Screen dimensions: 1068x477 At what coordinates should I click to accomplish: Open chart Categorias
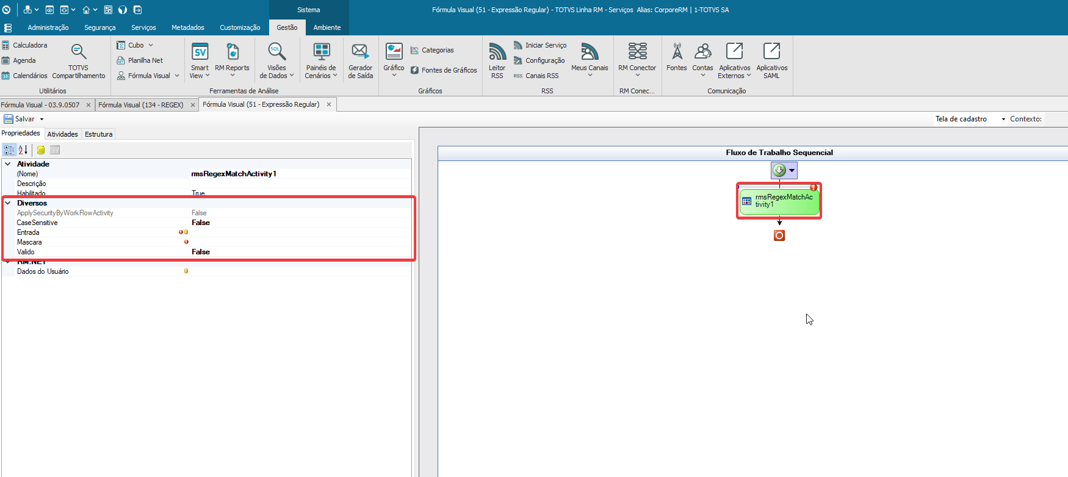[432, 50]
